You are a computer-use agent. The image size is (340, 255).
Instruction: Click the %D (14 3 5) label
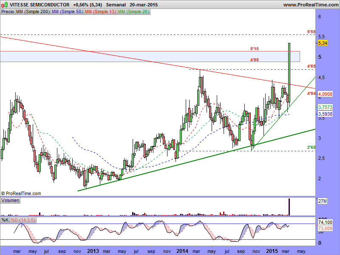(x=23, y=220)
